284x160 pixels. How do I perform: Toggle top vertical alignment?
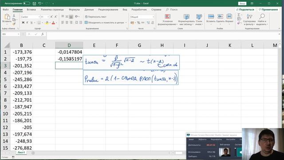click(63, 17)
